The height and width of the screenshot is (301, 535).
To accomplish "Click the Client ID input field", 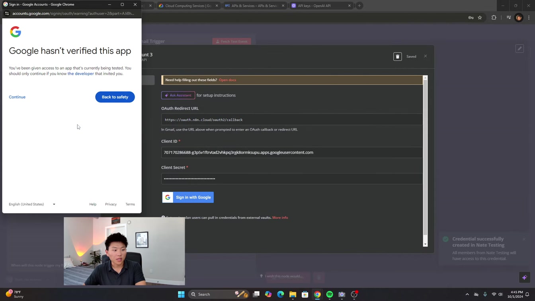I will click(292, 152).
